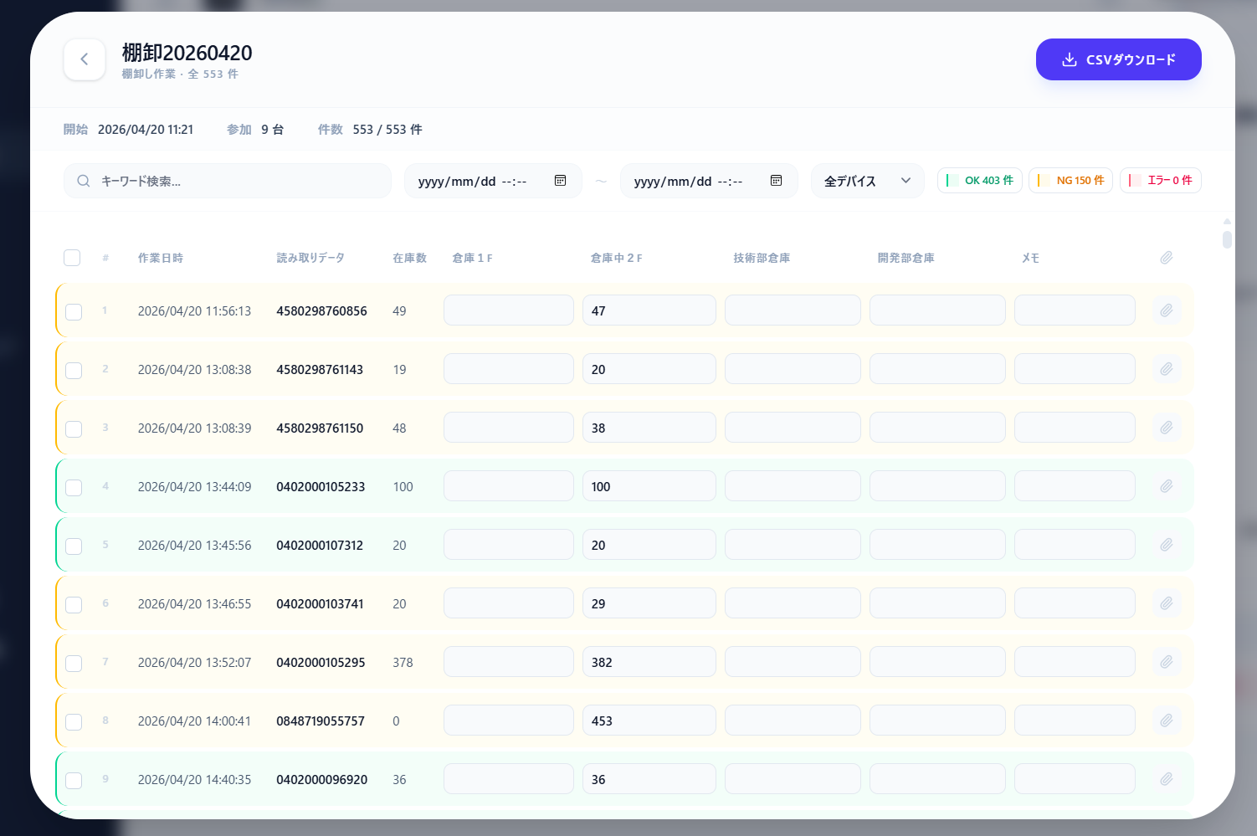This screenshot has height=836, width=1257.
Task: Click the キーワード検索 search field
Action: click(228, 181)
